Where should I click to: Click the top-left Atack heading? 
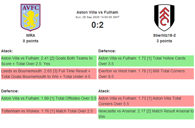click(7, 51)
